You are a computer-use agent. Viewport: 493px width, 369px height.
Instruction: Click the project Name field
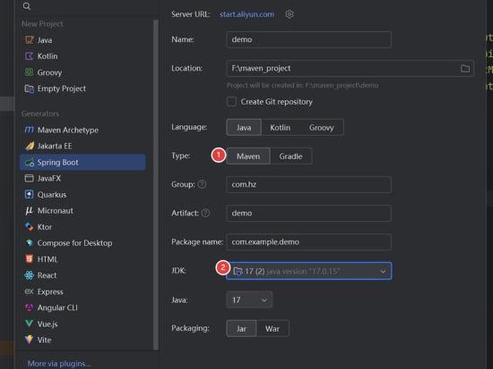pyautogui.click(x=309, y=39)
